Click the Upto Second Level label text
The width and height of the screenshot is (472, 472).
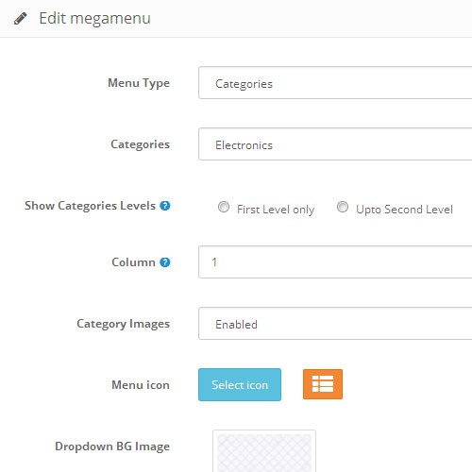pos(404,210)
